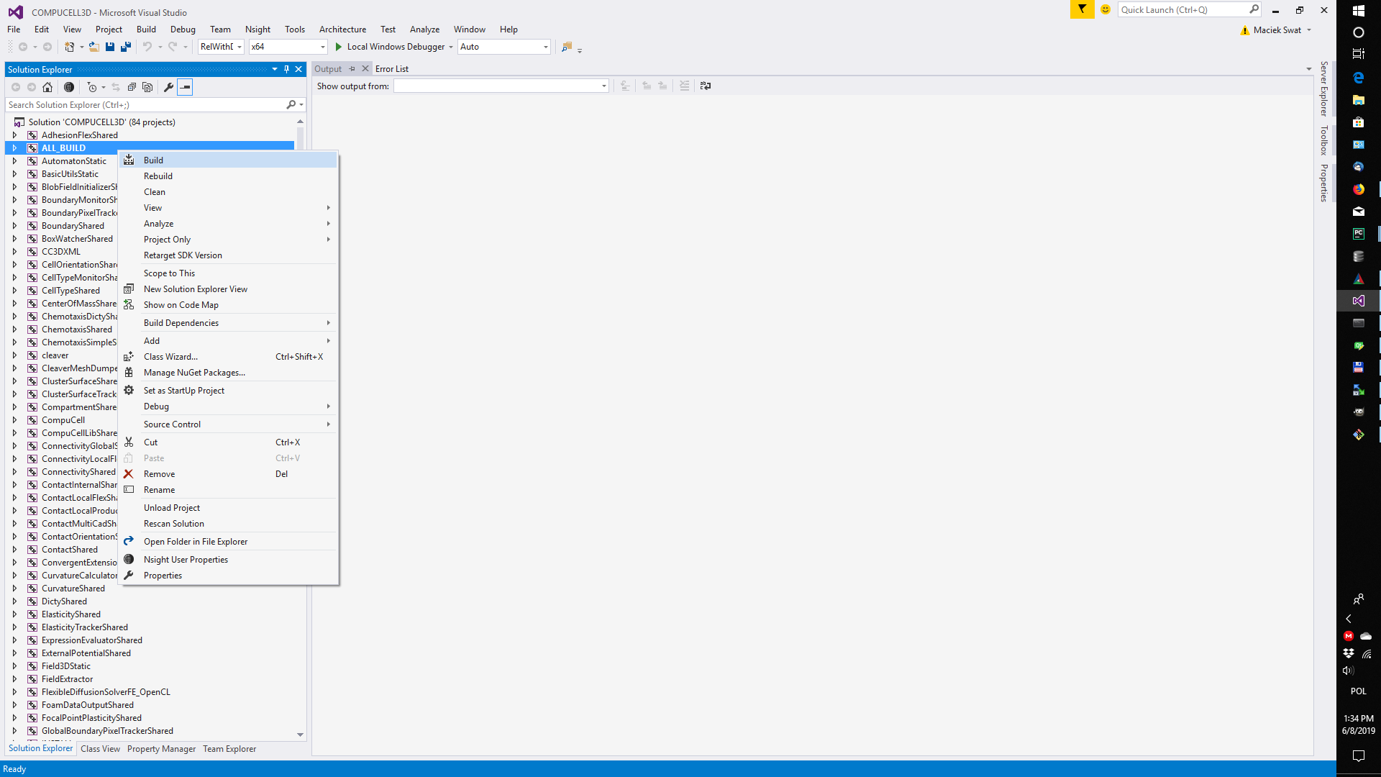This screenshot has width=1381, height=777.
Task: Toggle Preview Selected Items button
Action: [x=185, y=87]
